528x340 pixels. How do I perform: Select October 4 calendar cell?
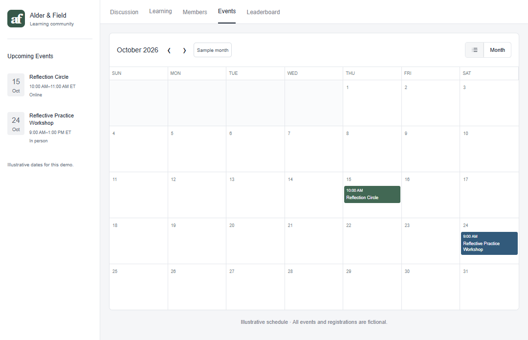(x=139, y=149)
